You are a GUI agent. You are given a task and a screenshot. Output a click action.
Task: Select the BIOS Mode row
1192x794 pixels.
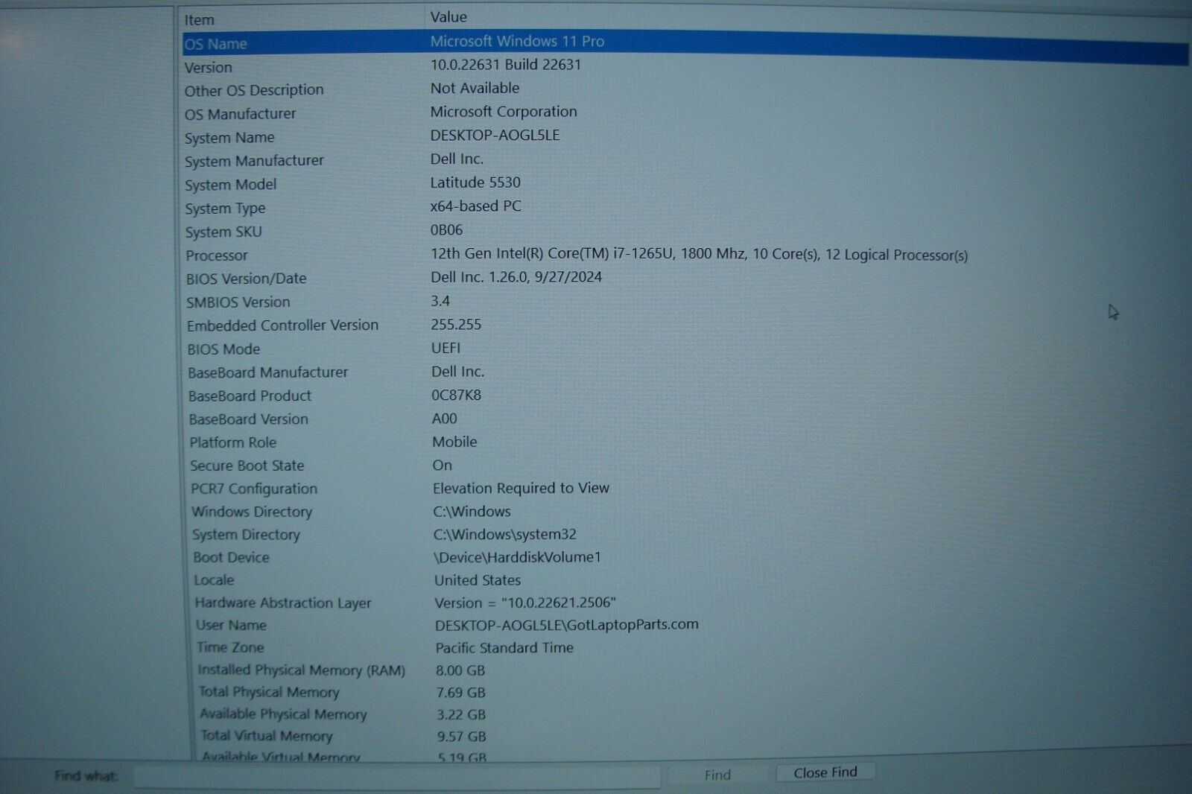point(685,349)
